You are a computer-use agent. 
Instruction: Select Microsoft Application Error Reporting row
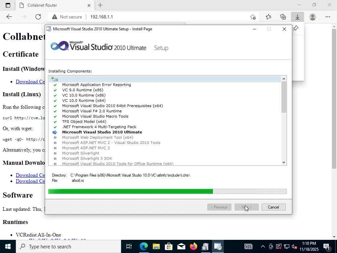coord(165,85)
